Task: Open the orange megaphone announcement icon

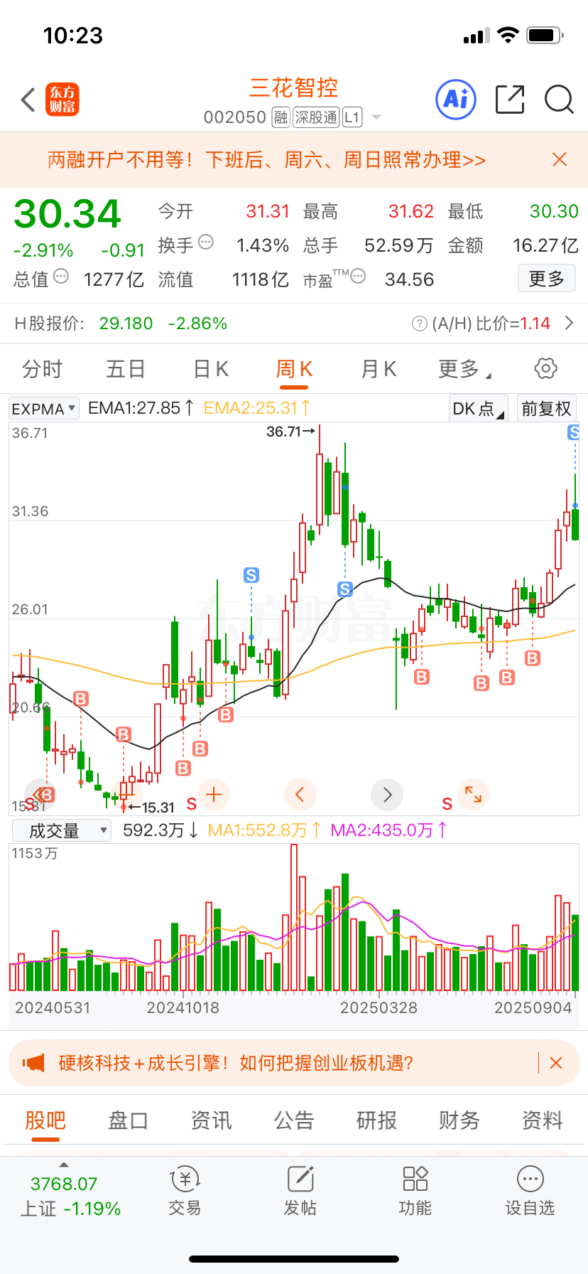Action: tap(33, 1063)
